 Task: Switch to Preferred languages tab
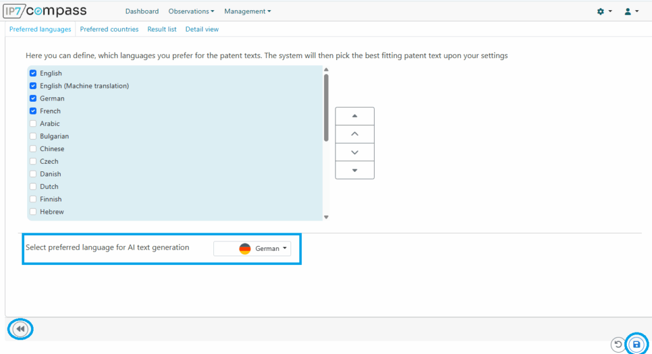point(40,29)
